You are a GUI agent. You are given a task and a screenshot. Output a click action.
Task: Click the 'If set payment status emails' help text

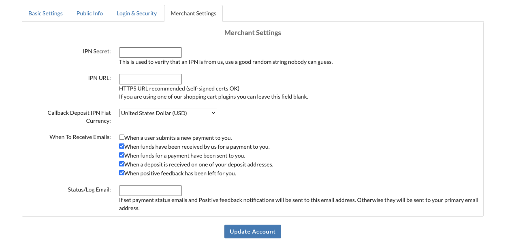coord(299,204)
